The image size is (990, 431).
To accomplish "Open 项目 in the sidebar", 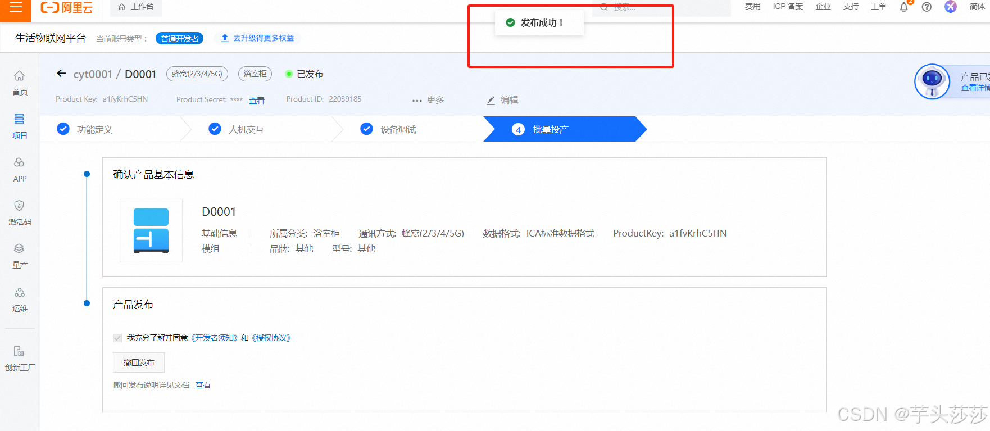I will [x=20, y=126].
